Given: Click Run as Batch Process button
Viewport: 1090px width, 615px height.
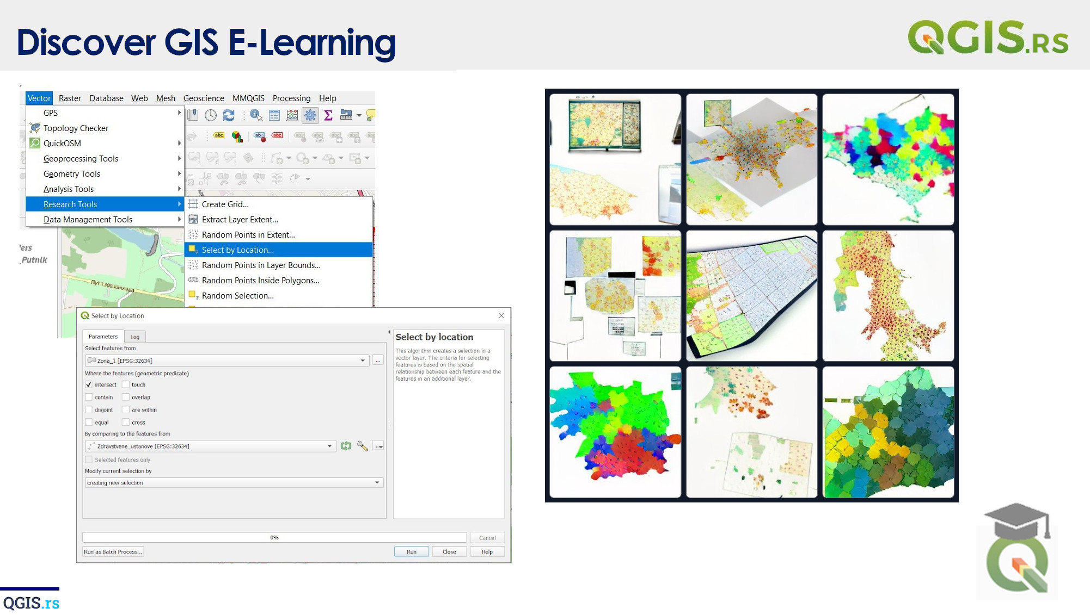Looking at the screenshot, I should pyautogui.click(x=113, y=551).
